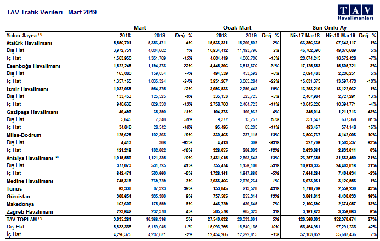Click 'Dış Hat' label under İzmir Havalimanı
This screenshot has height=241, width=380.
tap(15, 96)
